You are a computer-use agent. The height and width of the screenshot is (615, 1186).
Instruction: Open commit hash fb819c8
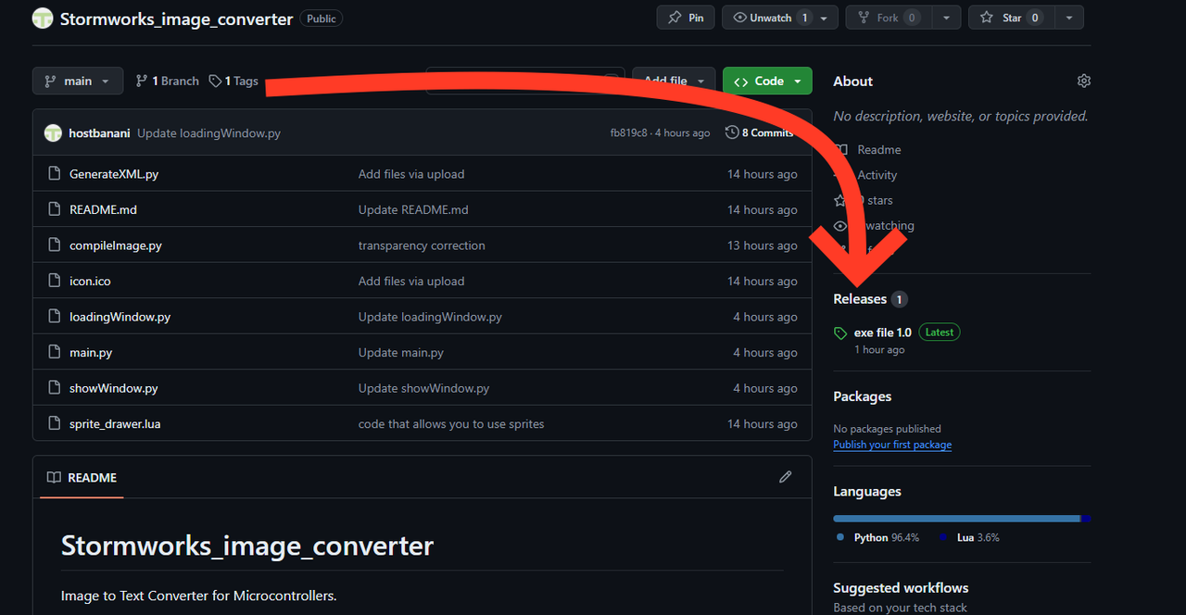[628, 132]
